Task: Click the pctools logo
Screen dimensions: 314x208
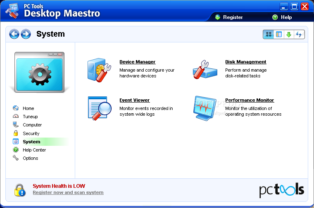Action: coord(281,190)
